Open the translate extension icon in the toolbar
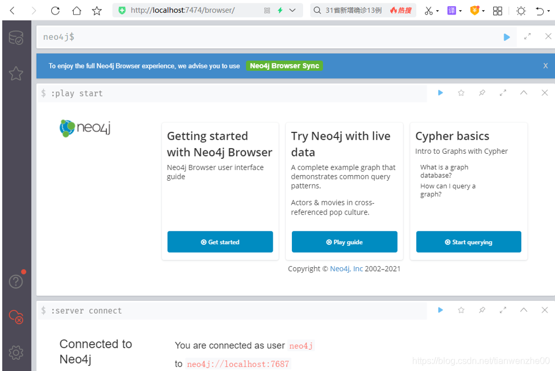 tap(452, 11)
